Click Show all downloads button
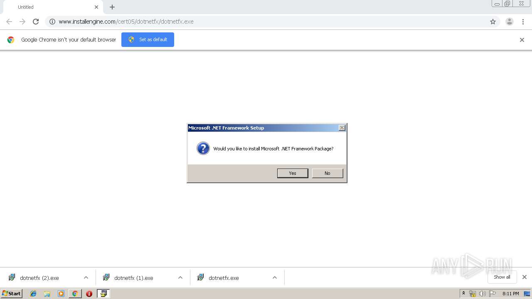This screenshot has width=532, height=299. pos(502,277)
